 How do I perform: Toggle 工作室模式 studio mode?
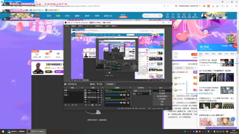(x=162, y=99)
